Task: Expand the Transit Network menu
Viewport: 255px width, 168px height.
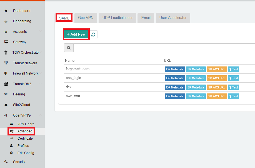Action: point(41,63)
